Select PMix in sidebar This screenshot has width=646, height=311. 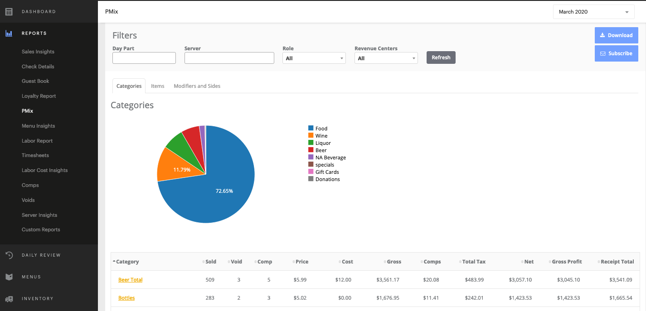click(x=27, y=111)
